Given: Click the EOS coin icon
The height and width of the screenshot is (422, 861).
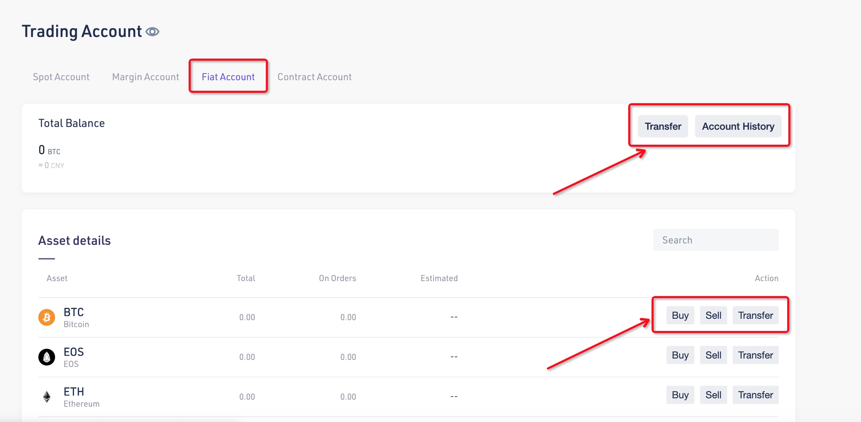Looking at the screenshot, I should point(47,357).
